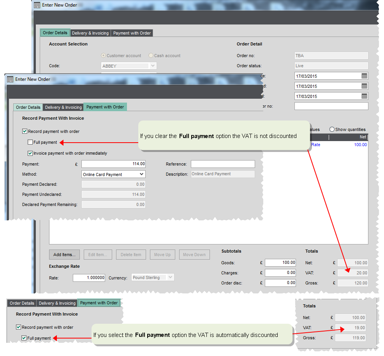Click the Payment amount field showing 114.00
Viewport: 384px width, 356px height.
click(x=113, y=164)
